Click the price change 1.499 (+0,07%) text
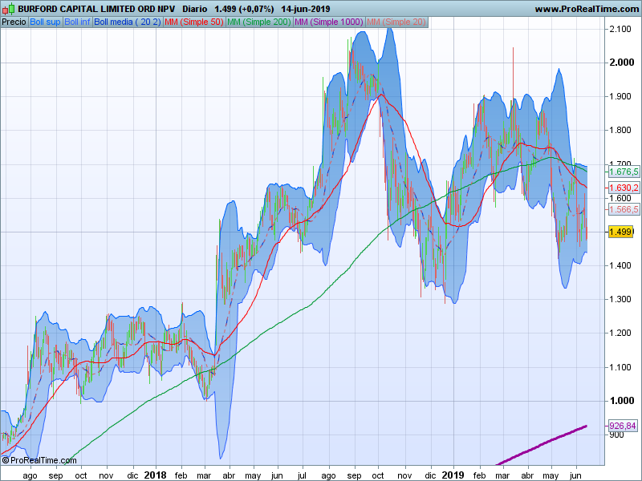The height and width of the screenshot is (481, 642). tap(244, 9)
